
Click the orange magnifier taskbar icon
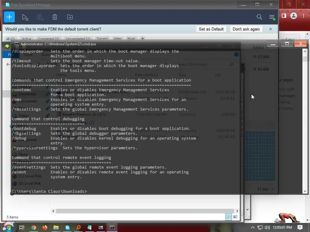[78, 227]
